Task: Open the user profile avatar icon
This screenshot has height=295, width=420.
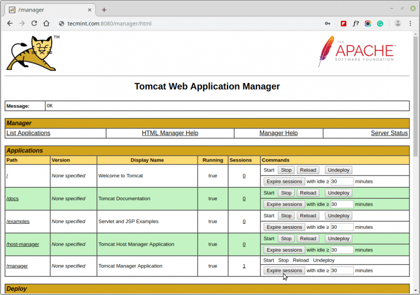Action: [x=398, y=24]
